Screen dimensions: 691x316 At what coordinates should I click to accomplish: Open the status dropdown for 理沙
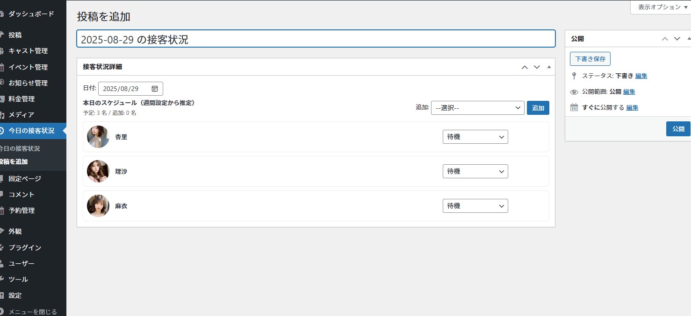point(475,171)
